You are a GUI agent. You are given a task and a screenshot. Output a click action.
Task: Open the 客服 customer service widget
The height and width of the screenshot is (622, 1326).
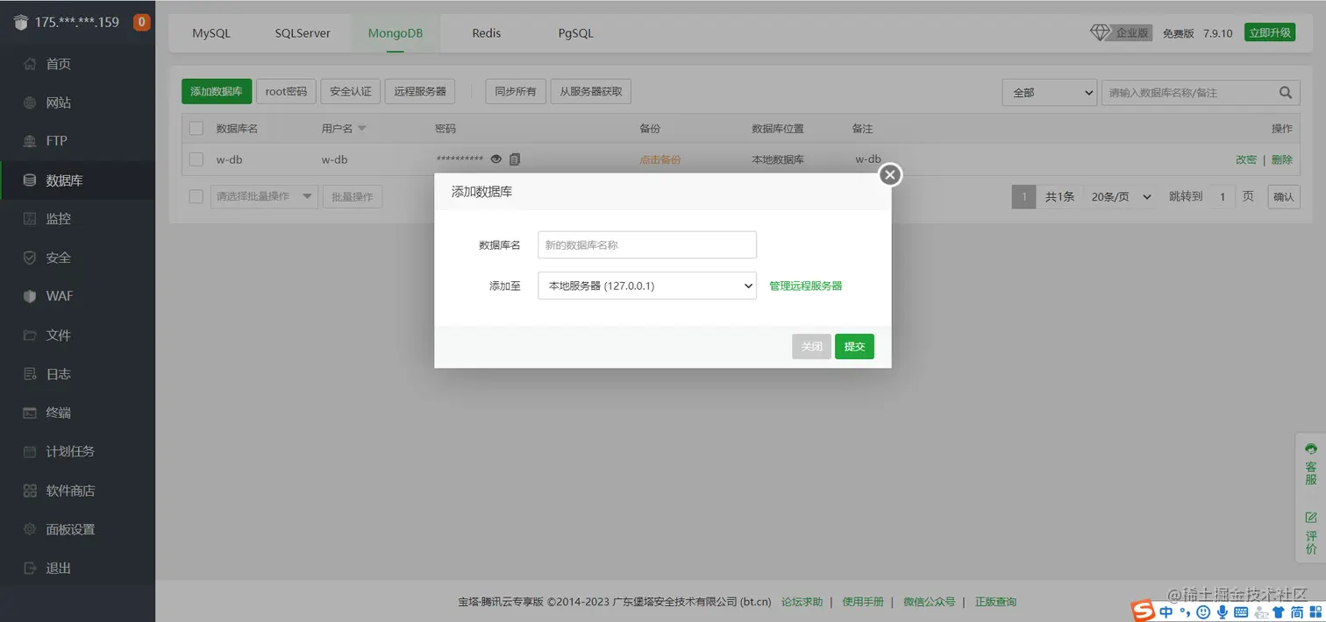click(1311, 463)
